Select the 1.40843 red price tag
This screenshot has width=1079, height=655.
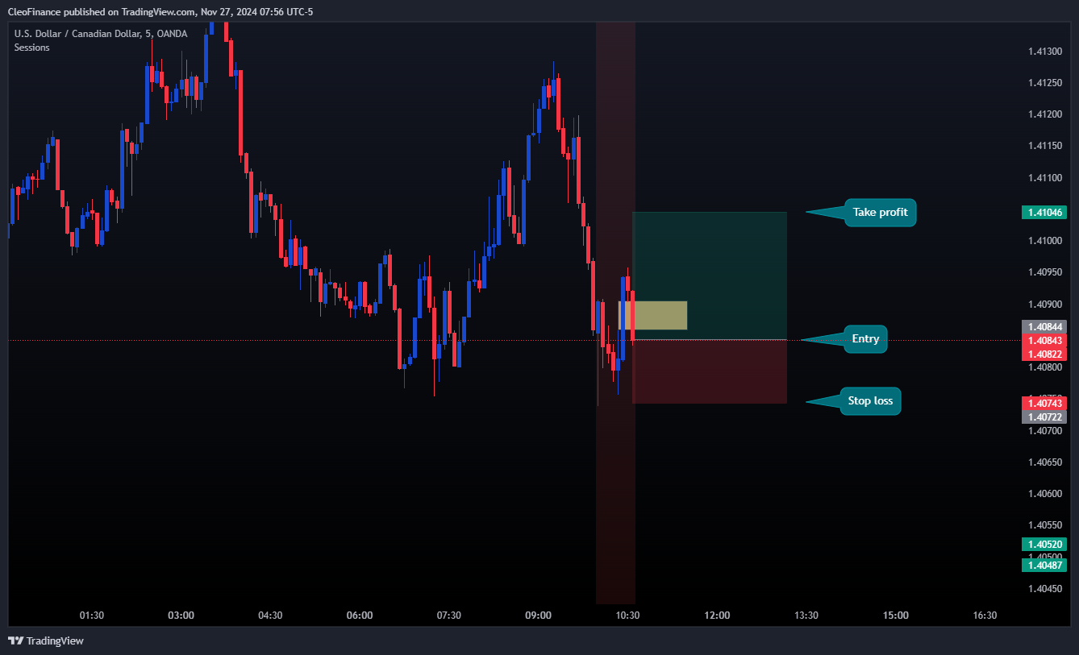click(1044, 341)
